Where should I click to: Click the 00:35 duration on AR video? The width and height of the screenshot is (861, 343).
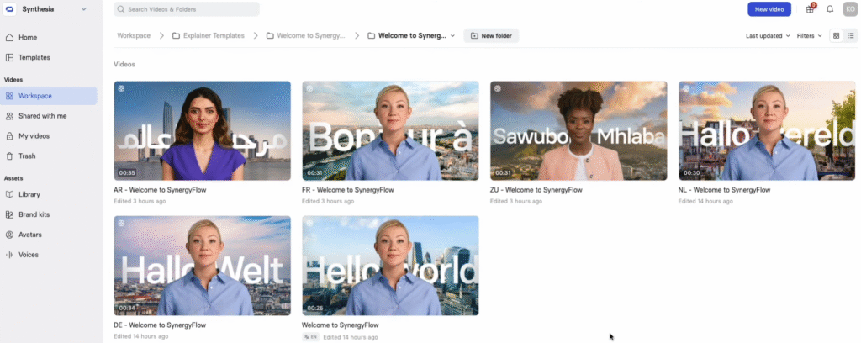pyautogui.click(x=127, y=173)
